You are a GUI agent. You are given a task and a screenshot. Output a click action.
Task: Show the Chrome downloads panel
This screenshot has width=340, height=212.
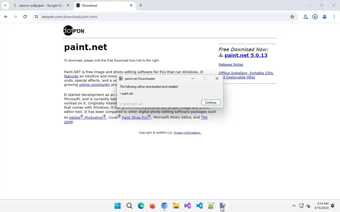[315, 17]
